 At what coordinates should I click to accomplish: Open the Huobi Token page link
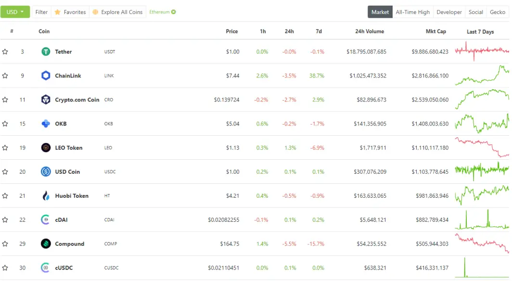coord(72,196)
